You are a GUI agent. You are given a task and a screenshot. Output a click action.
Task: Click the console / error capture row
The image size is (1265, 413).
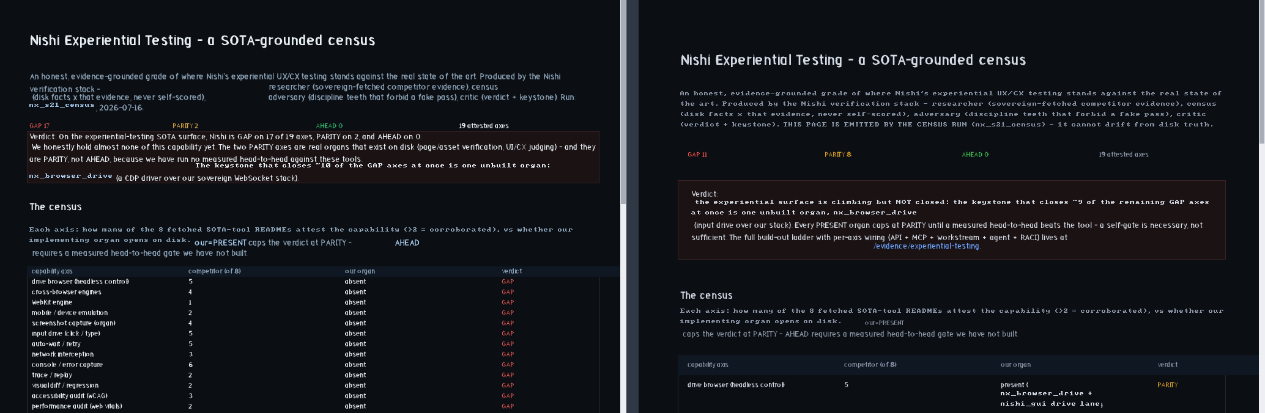[313, 365]
